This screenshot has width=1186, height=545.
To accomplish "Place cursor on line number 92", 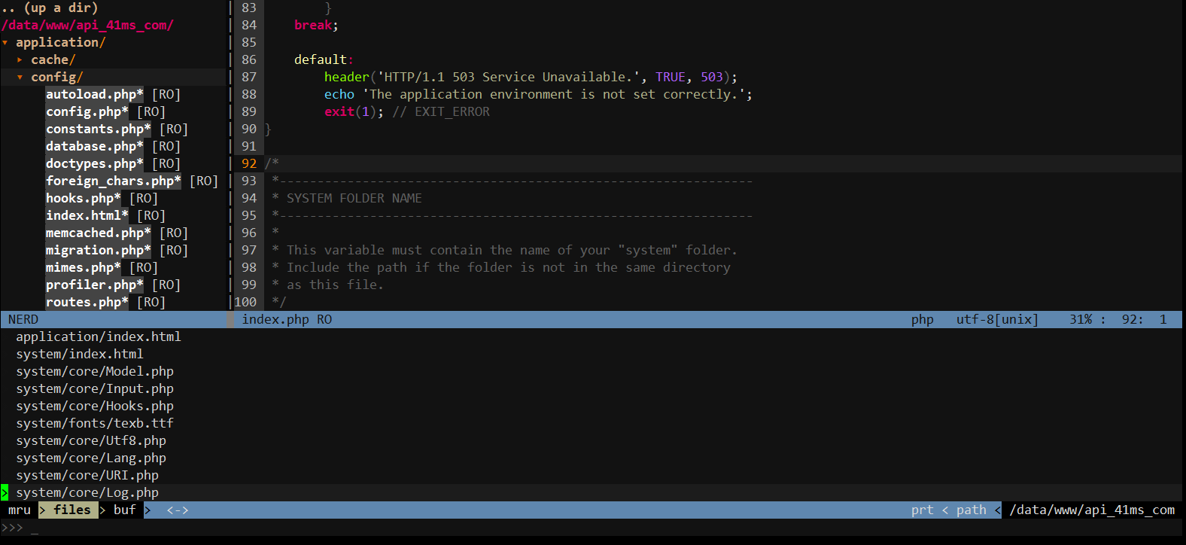I will pyautogui.click(x=249, y=164).
